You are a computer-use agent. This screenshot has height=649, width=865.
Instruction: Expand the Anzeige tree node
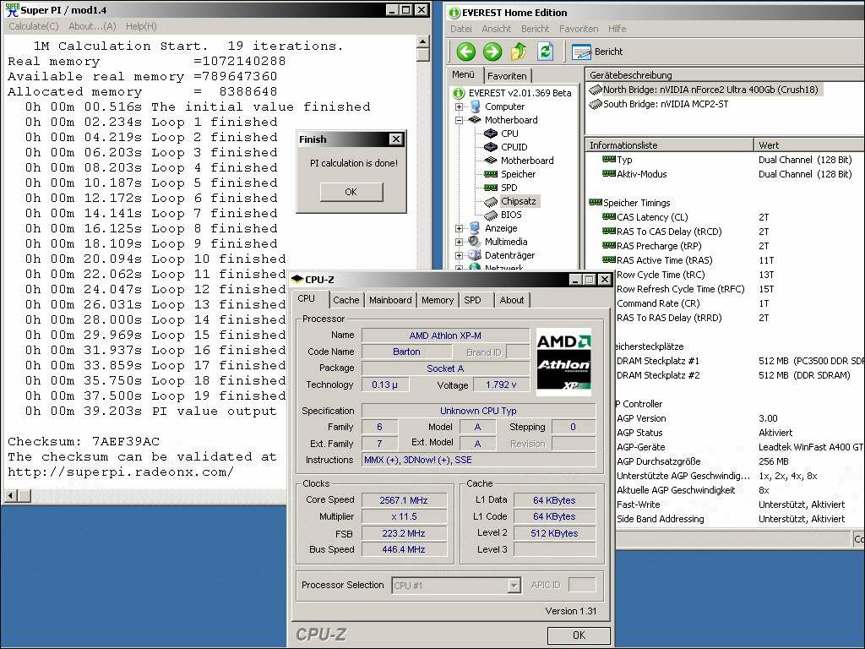pyautogui.click(x=459, y=228)
